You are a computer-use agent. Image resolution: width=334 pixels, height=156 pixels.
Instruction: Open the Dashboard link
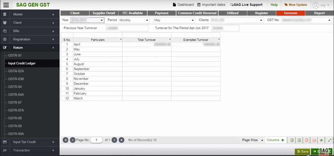(x=183, y=5)
